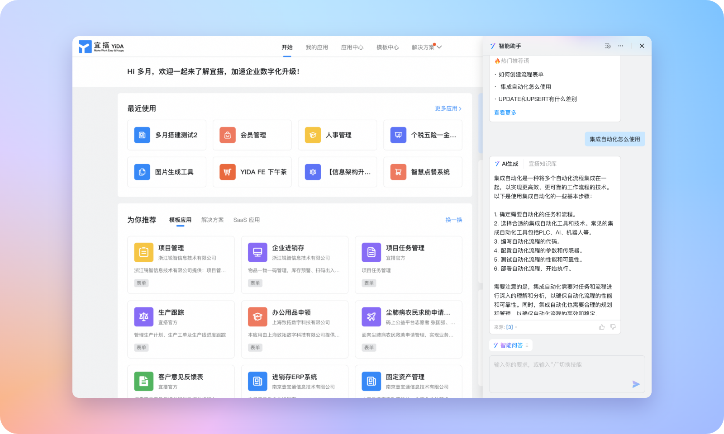
Task: Select the 模板应用 recommendation tab
Action: [x=180, y=220]
